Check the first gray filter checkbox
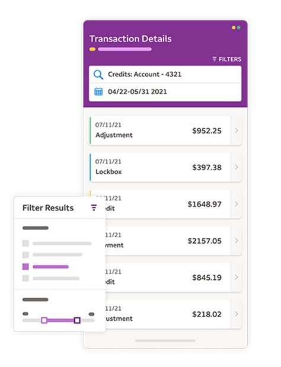This screenshot has width=281, height=367. pos(25,244)
